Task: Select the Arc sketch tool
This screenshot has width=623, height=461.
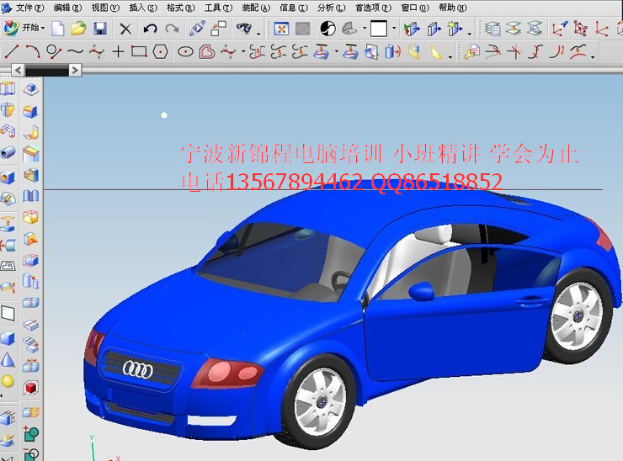Action: 33,51
